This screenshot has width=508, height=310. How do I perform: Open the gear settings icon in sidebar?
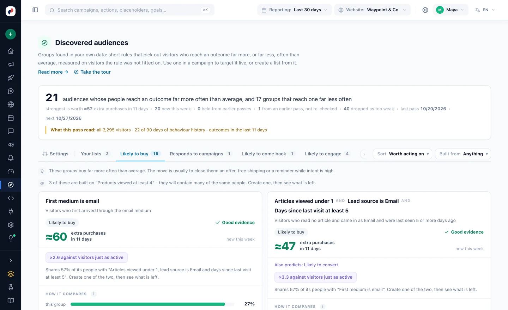[11, 225]
